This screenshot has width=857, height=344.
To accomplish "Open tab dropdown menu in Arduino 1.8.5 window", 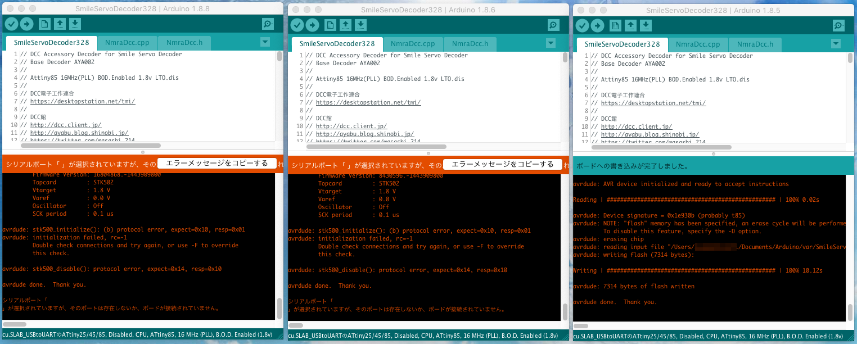I will 836,44.
